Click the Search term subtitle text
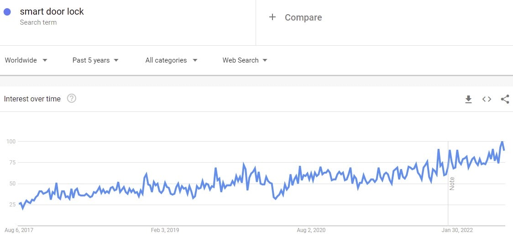The width and height of the screenshot is (513, 243). [x=38, y=22]
